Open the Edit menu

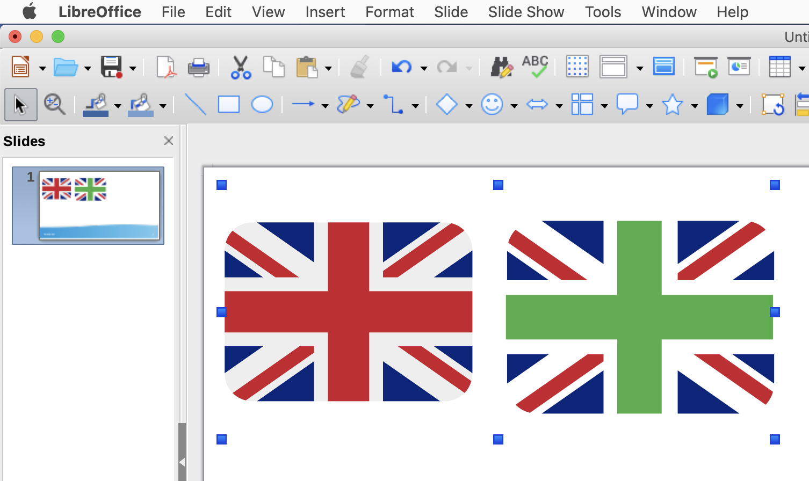tap(219, 12)
